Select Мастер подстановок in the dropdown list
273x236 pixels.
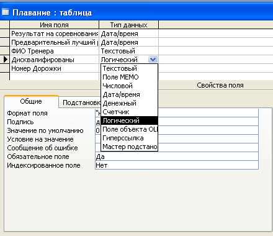[129, 147]
